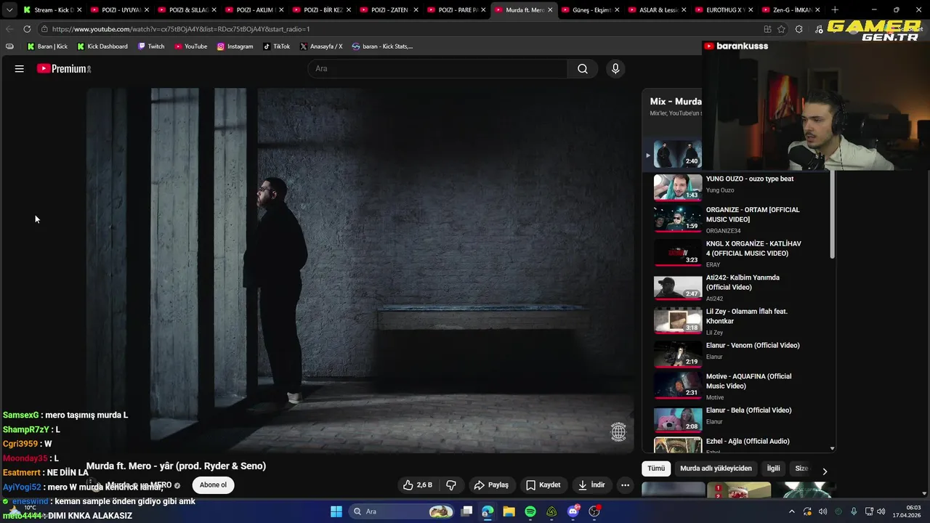Open the Anasayfa / X bookmark

click(320, 46)
